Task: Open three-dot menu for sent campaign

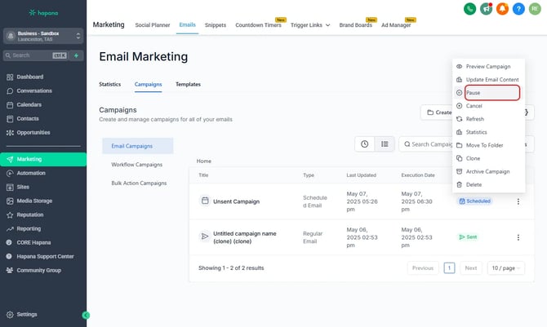Action: click(x=518, y=237)
